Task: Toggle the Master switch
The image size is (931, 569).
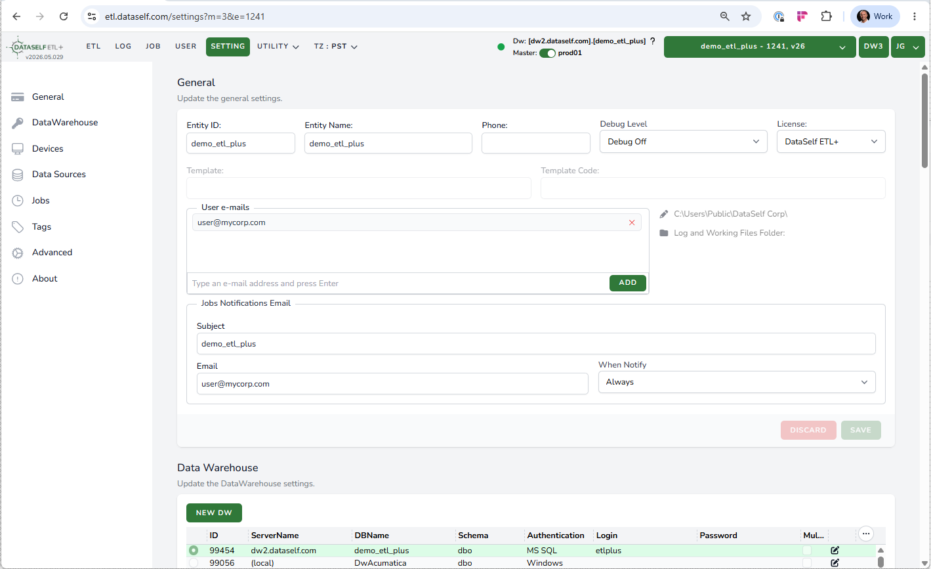Action: [547, 53]
